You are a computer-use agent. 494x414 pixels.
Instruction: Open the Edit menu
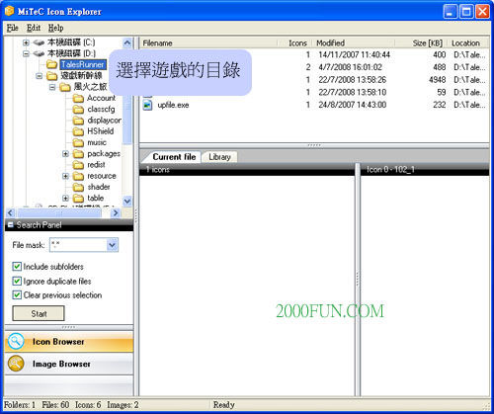tap(34, 28)
